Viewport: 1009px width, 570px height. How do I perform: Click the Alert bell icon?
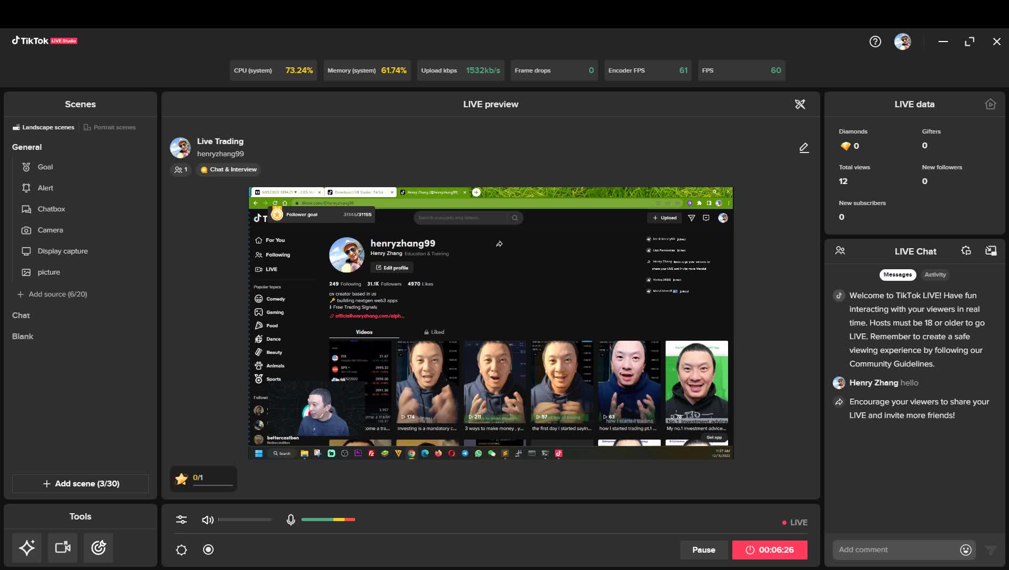pyautogui.click(x=26, y=188)
